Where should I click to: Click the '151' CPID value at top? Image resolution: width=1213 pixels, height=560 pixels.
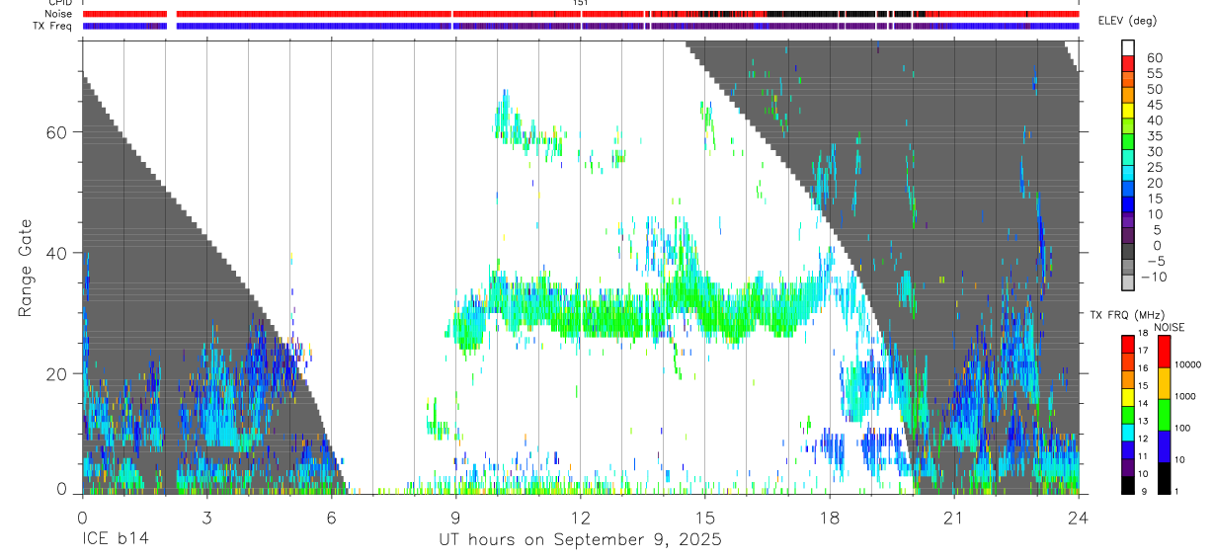tap(580, 4)
